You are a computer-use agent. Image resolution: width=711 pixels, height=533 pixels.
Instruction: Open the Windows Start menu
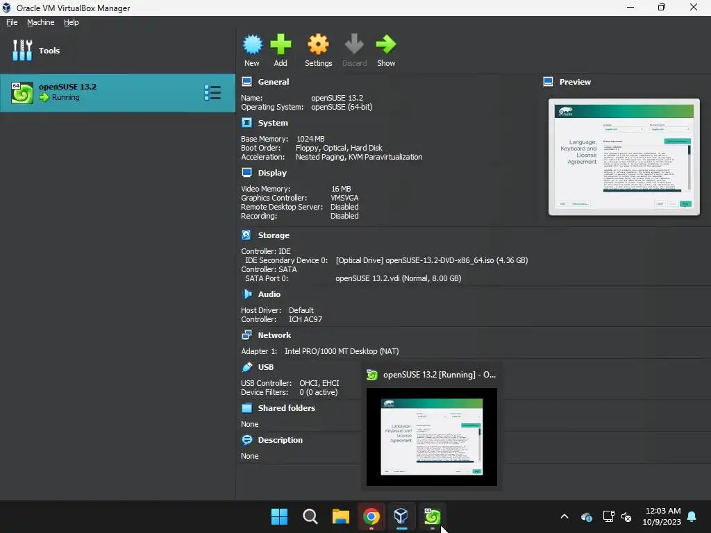(279, 516)
